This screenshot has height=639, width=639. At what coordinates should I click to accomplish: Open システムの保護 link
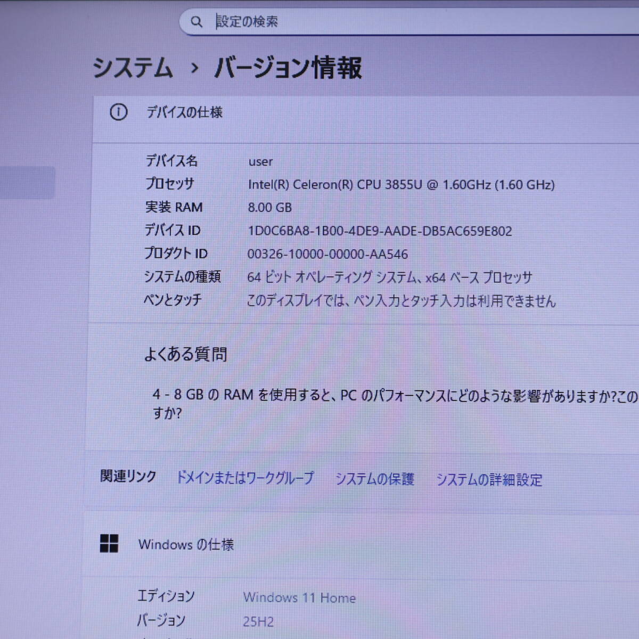[x=374, y=479]
